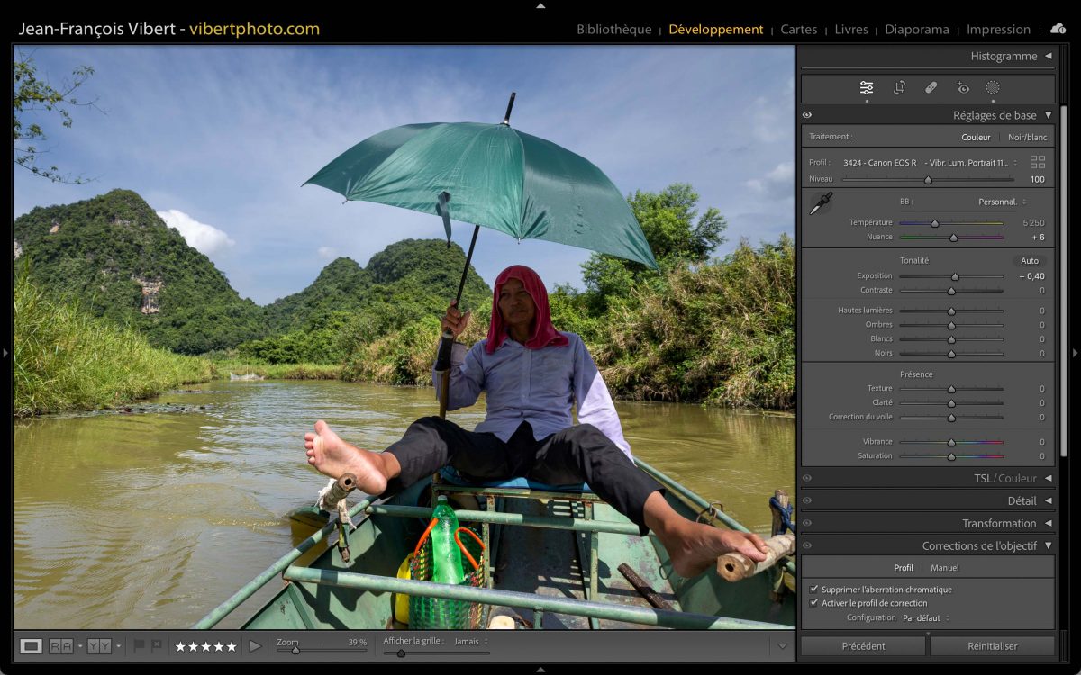Open the profile browser grid icon
This screenshot has width=1081, height=675.
point(1038,162)
